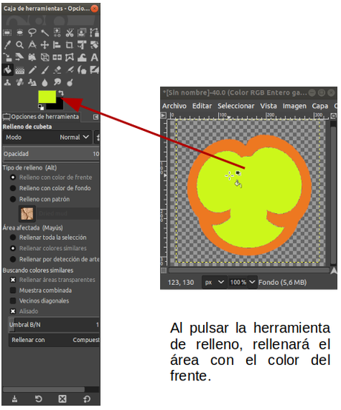Open the Archivo menu
The width and height of the screenshot is (341, 410).
174,106
